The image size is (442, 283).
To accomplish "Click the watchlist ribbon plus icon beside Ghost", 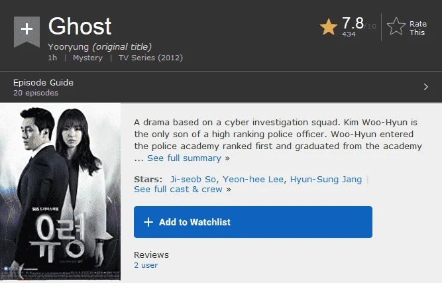I will click(27, 31).
